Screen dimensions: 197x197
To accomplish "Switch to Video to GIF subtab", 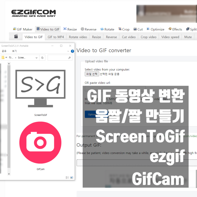I will tap(34, 37).
